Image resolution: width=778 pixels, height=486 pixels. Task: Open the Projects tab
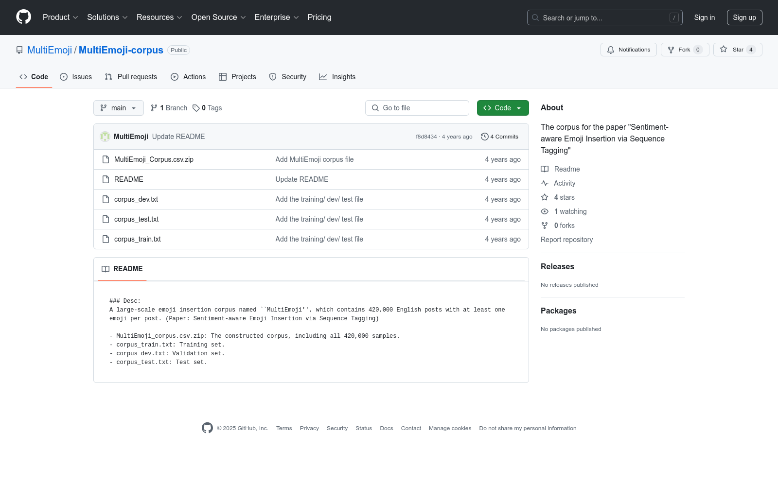(237, 77)
